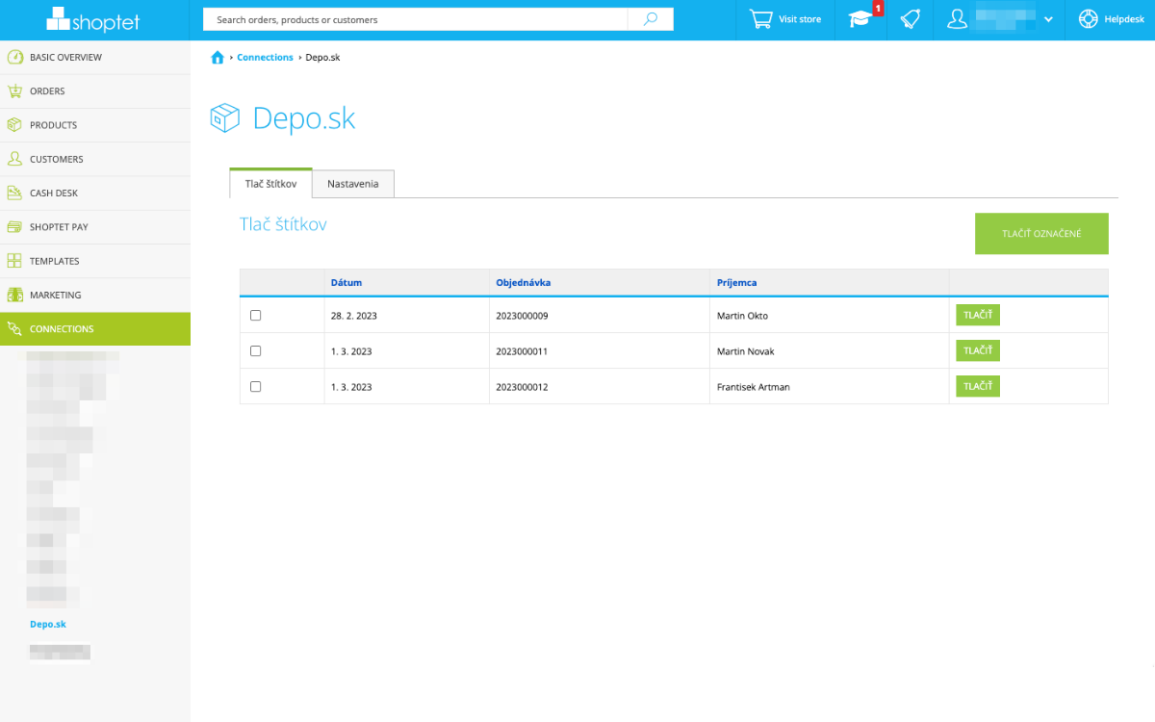This screenshot has height=722, width=1155.
Task: Open Marketing menu item
Action: click(95, 296)
